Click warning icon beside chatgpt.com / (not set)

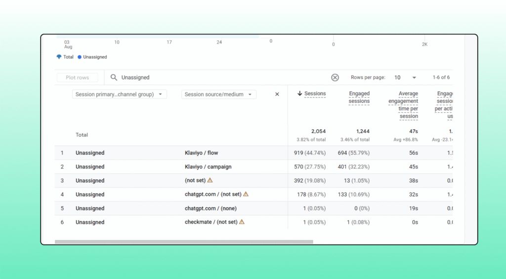pyautogui.click(x=246, y=194)
